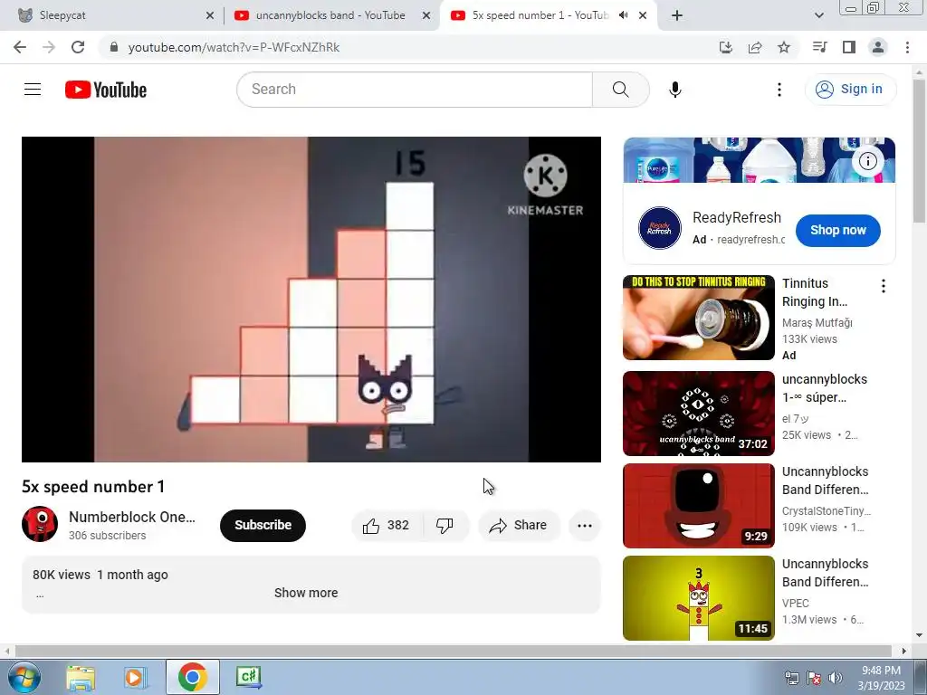Open more actions ellipsis under video
The height and width of the screenshot is (695, 927).
tap(585, 526)
